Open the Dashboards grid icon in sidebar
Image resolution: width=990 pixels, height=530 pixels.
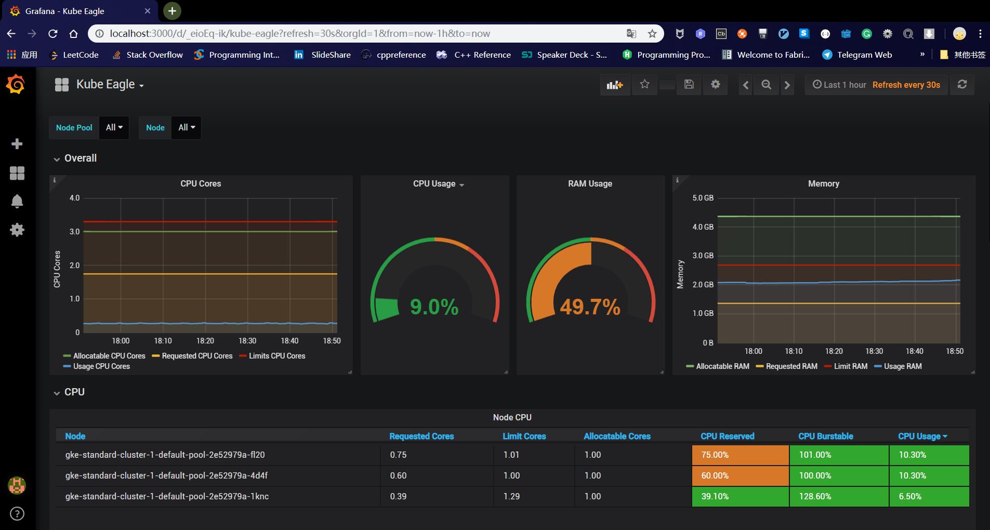click(x=17, y=173)
